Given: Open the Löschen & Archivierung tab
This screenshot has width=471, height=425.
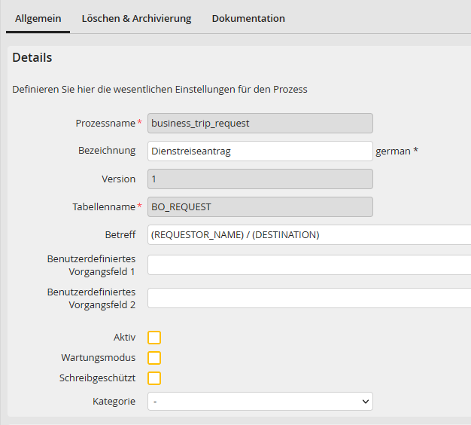Looking at the screenshot, I should 136,18.
